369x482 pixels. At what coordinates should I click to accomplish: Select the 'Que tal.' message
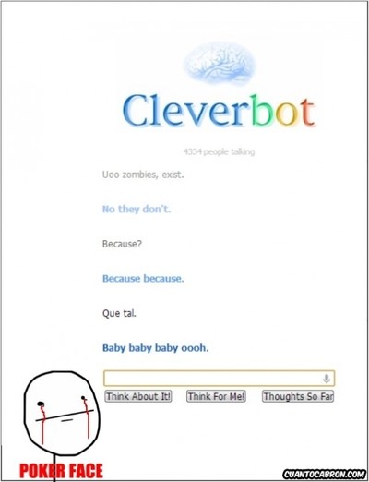pyautogui.click(x=119, y=313)
